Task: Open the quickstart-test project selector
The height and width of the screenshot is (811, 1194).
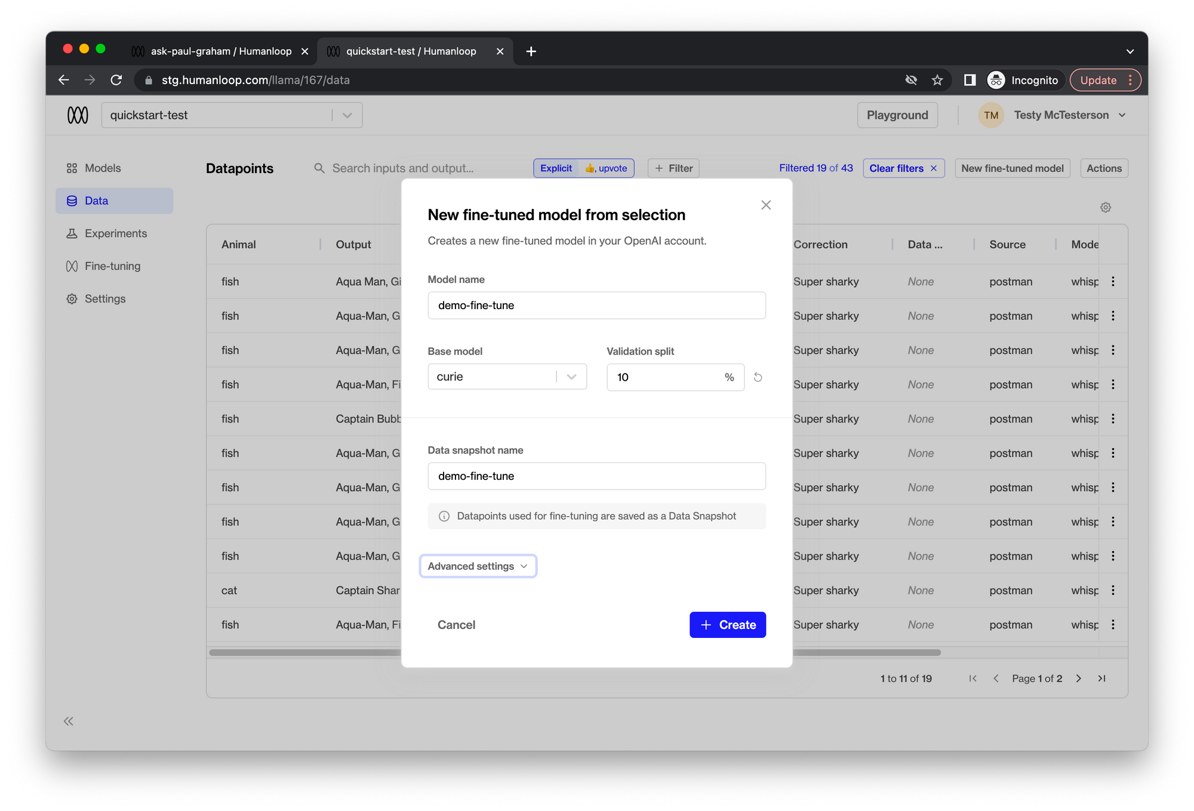Action: 232,115
